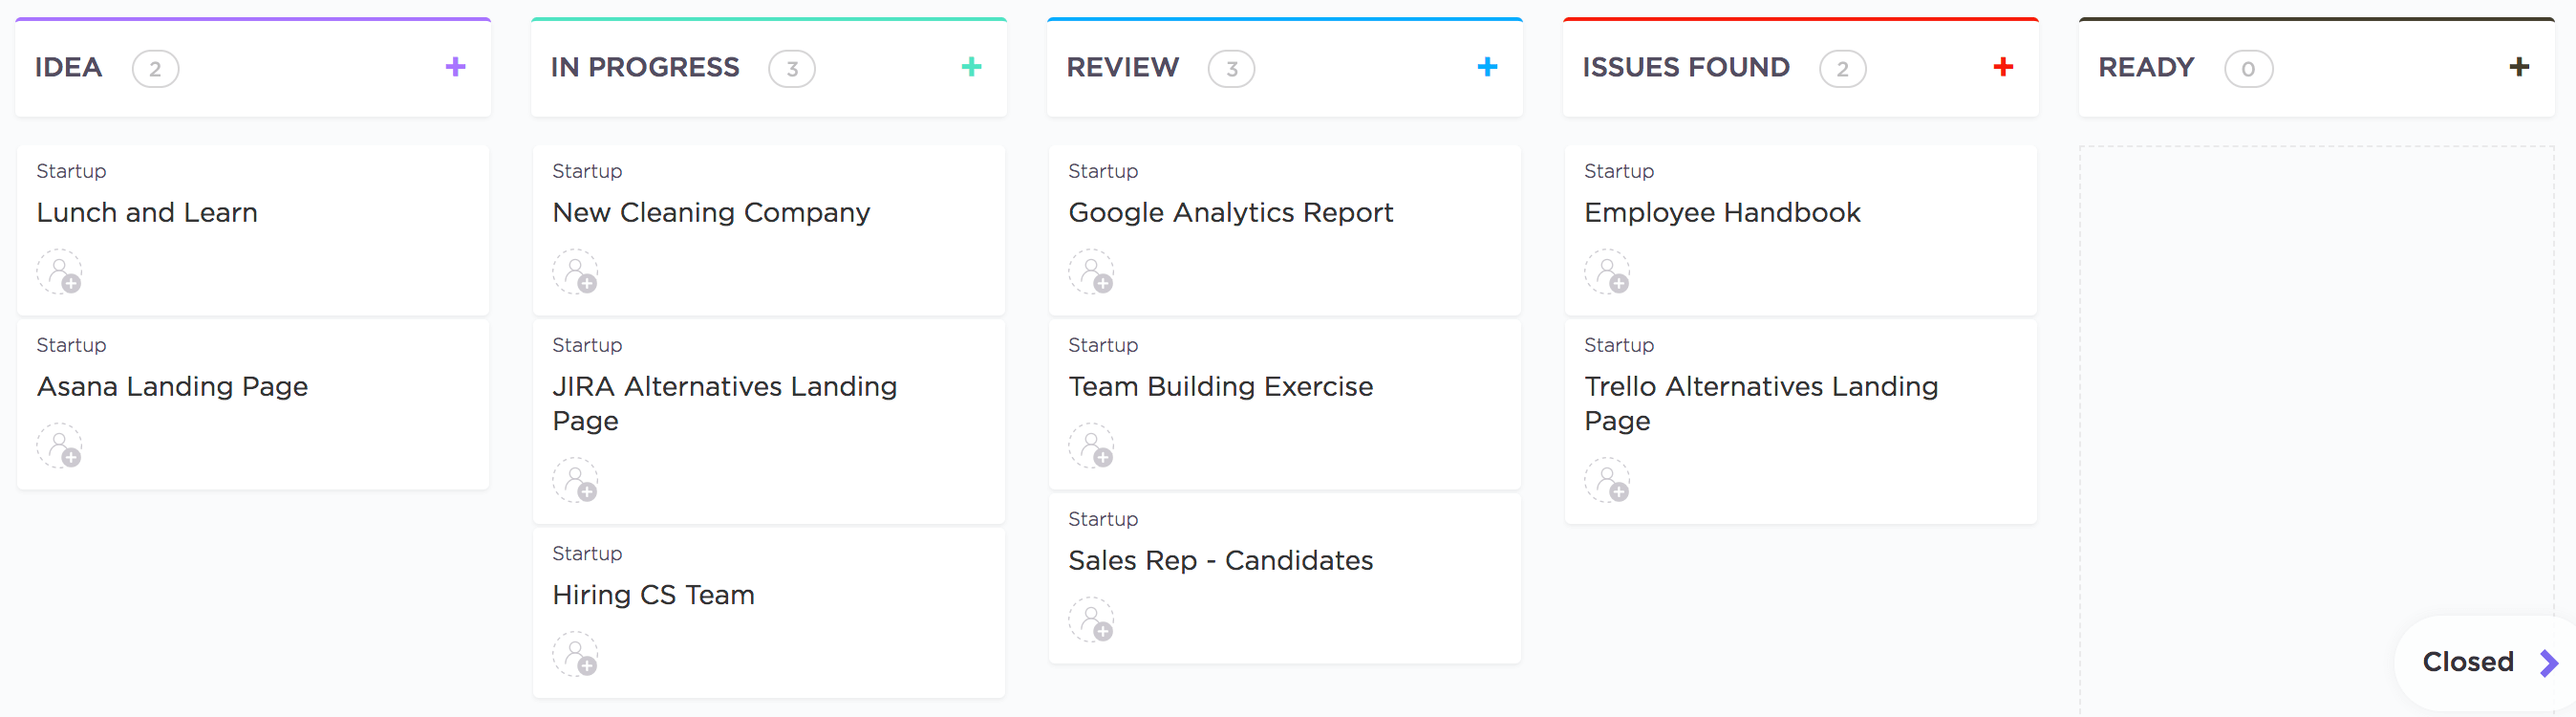2576x717 pixels.
Task: Assign a user to Google Analytics Report
Action: [1091, 272]
